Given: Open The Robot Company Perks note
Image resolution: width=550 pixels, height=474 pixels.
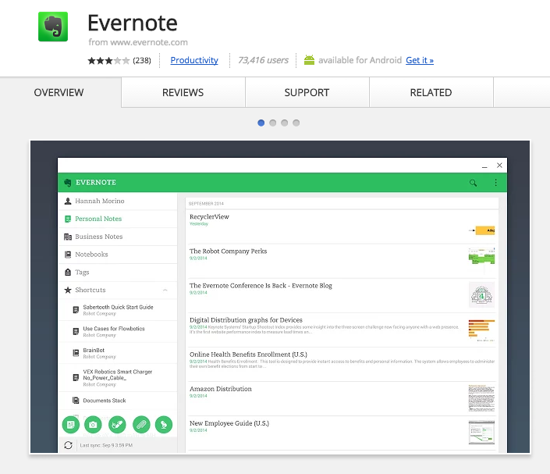Looking at the screenshot, I should point(342,261).
